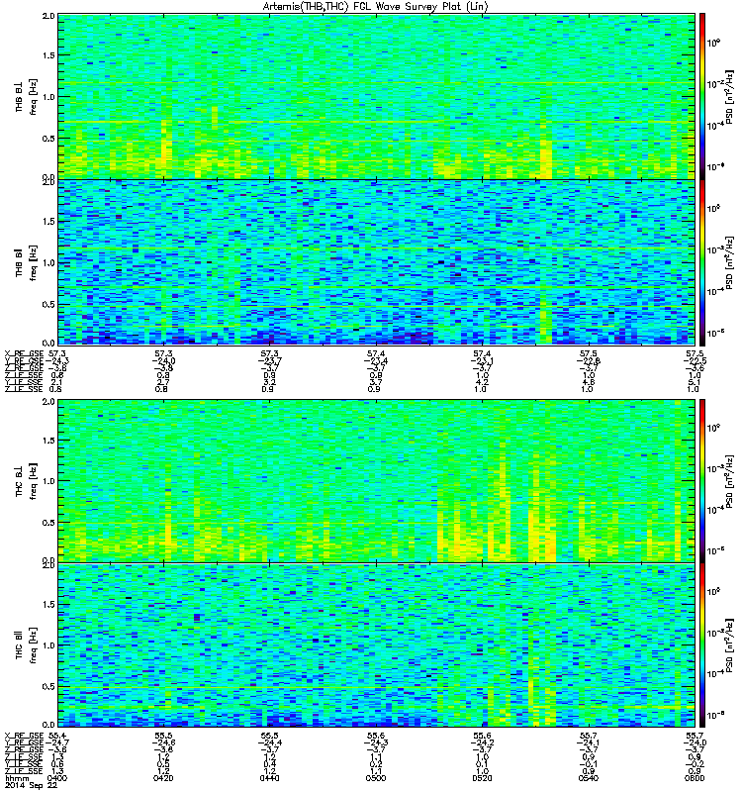Click the 1.0 frequency tick of THB B∥ panel

tap(48, 262)
